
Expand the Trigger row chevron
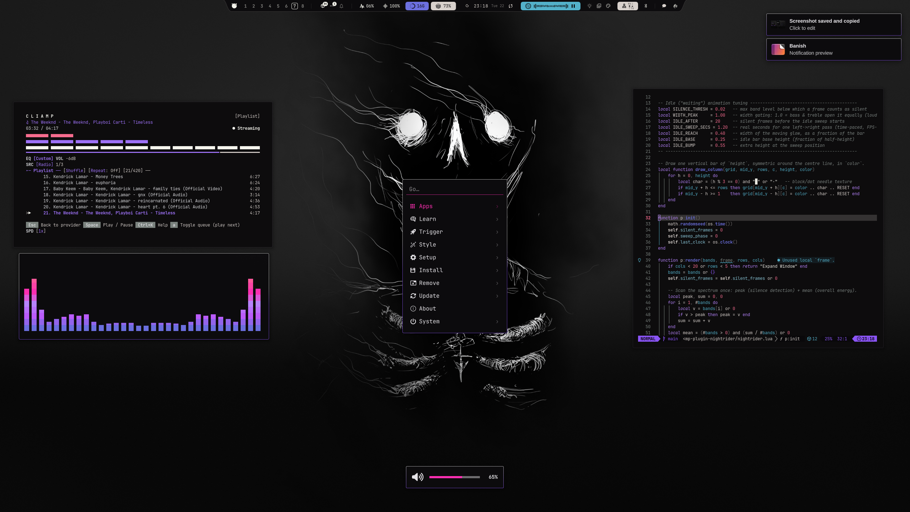(497, 232)
